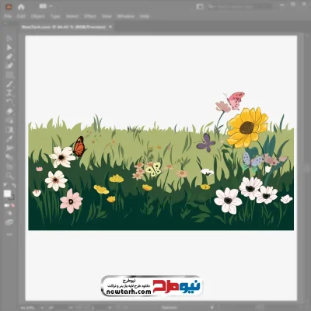Select the Direct Selection tool

point(9,47)
